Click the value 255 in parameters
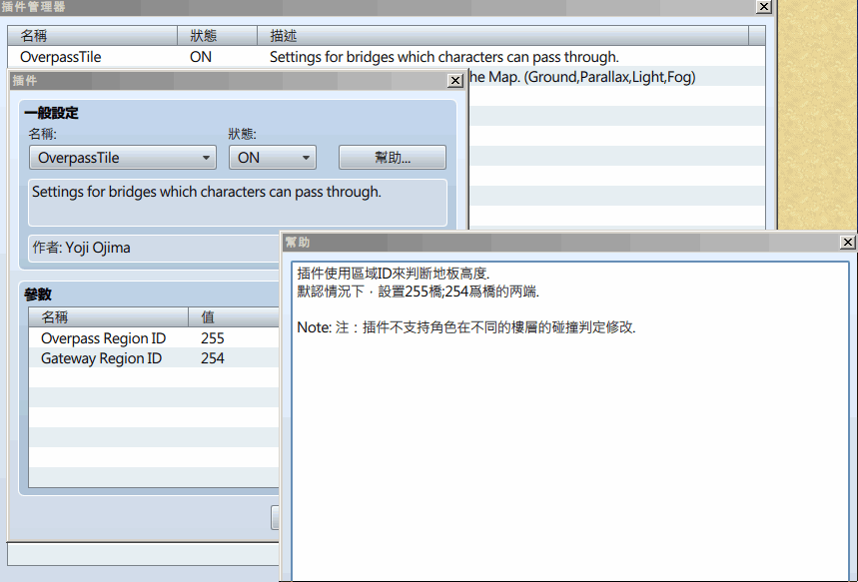Image resolution: width=858 pixels, height=582 pixels. (x=213, y=338)
